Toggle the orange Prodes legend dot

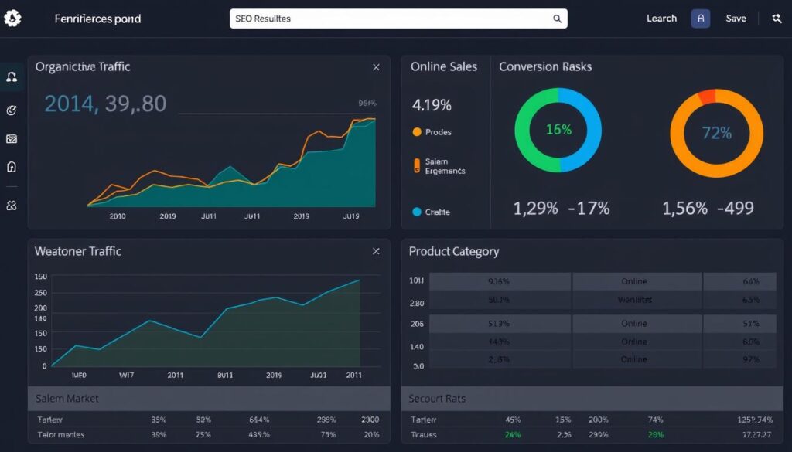pos(418,132)
